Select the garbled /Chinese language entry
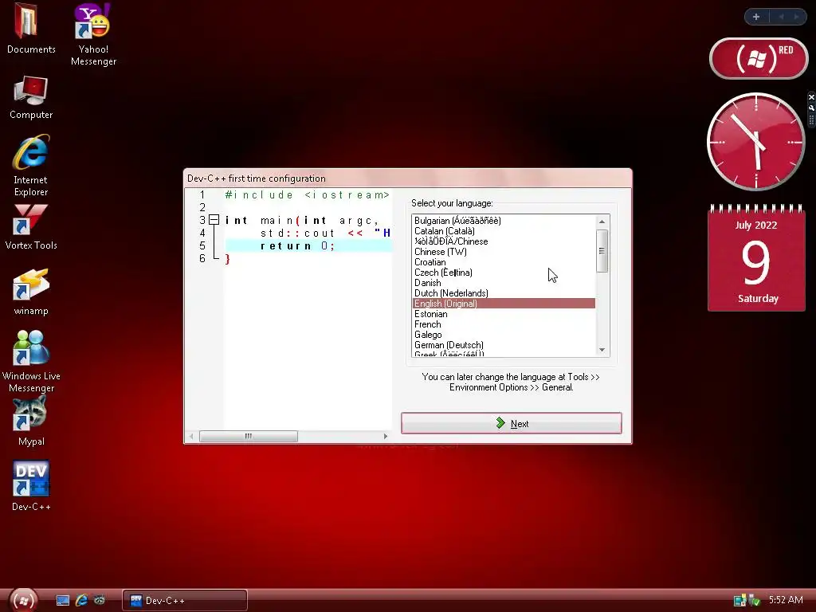This screenshot has width=816, height=612. [x=504, y=241]
